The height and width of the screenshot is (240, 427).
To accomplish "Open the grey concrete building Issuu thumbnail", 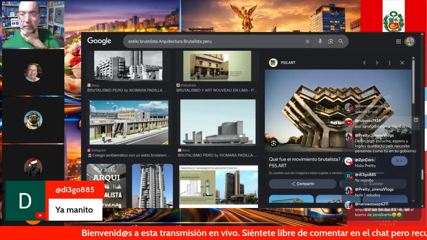I will coord(218,122).
